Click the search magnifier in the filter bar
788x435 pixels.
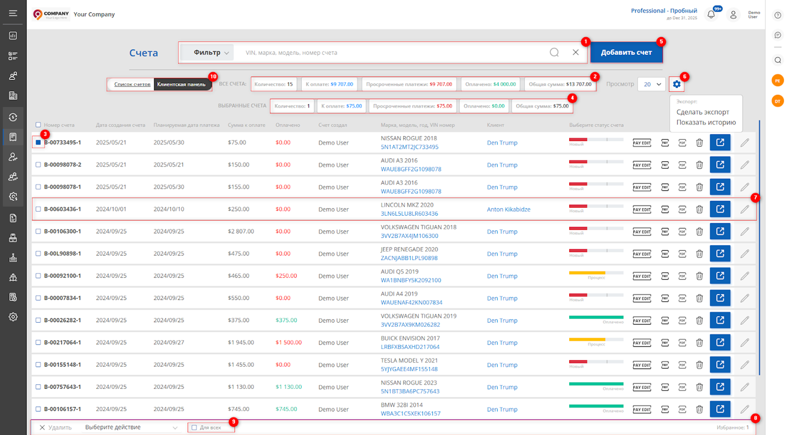[554, 53]
